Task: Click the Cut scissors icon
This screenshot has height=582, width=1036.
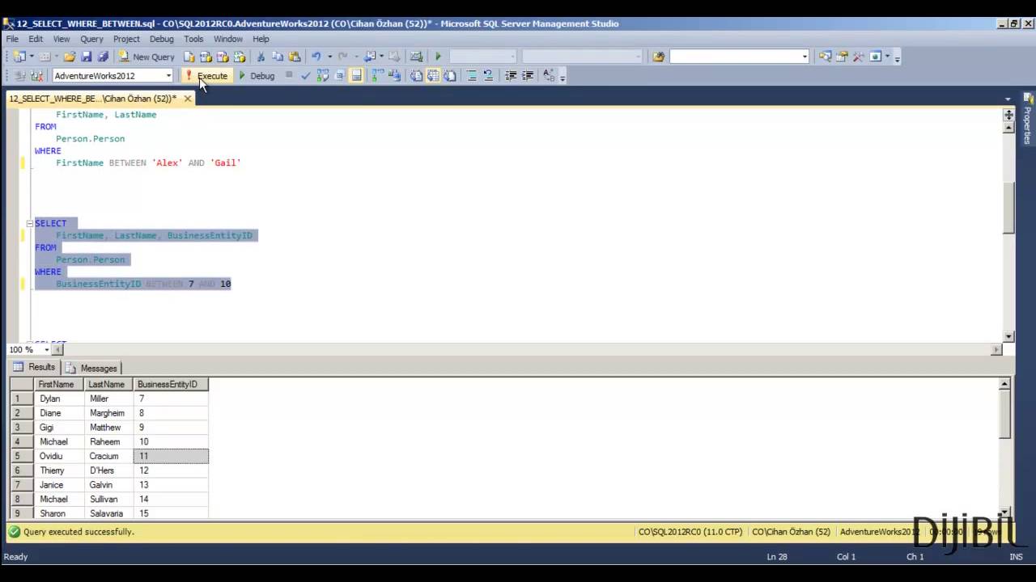Action: (x=261, y=57)
